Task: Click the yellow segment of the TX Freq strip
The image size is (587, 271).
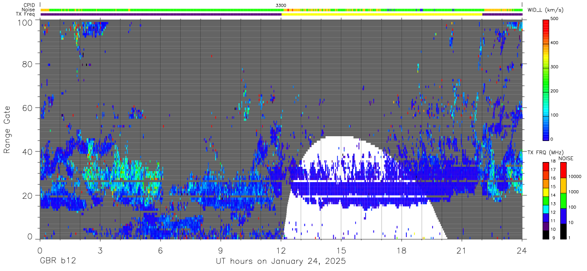Action: (382, 14)
